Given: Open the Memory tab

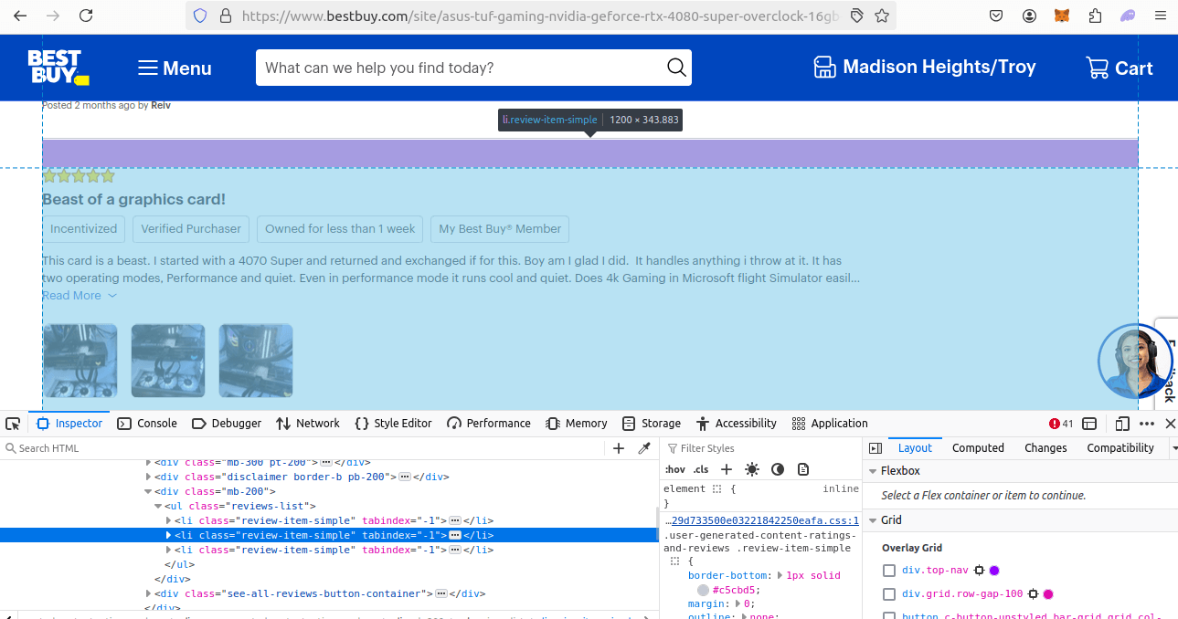Looking at the screenshot, I should (577, 424).
